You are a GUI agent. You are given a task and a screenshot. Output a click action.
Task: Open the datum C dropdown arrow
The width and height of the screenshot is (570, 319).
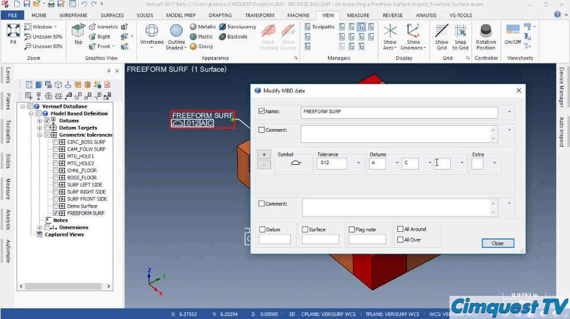click(x=430, y=163)
